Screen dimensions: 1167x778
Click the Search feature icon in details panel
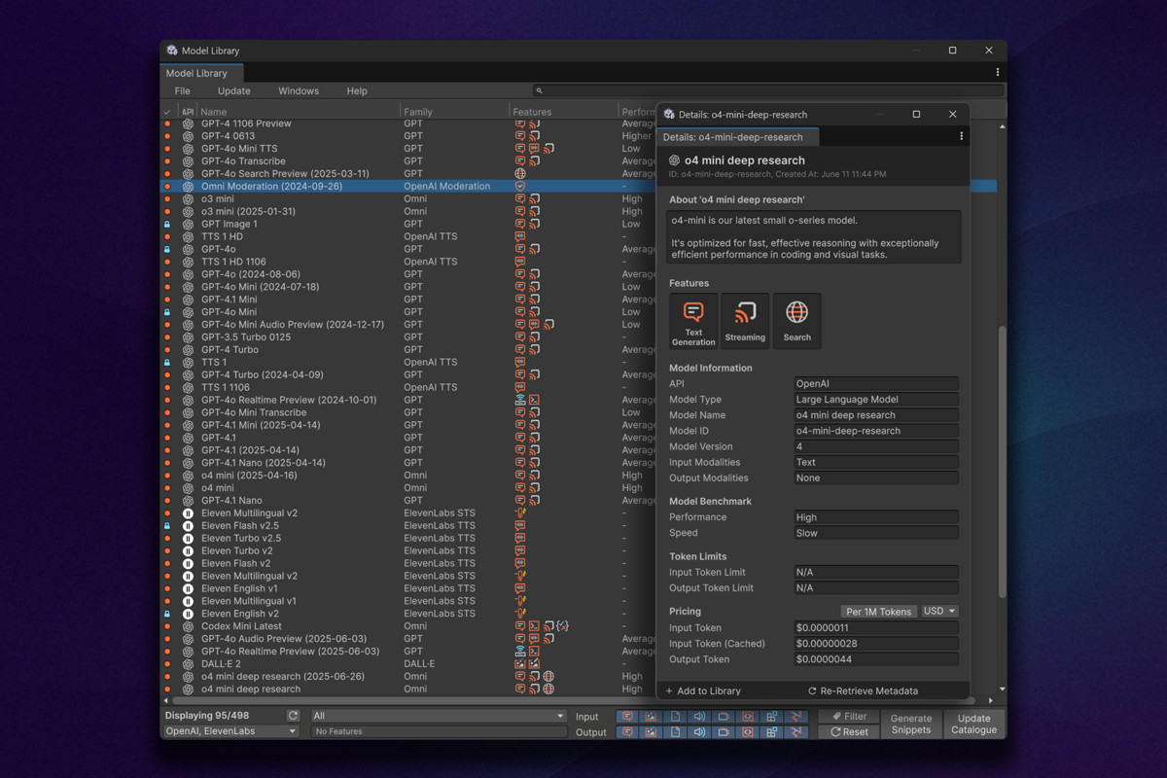coord(796,320)
